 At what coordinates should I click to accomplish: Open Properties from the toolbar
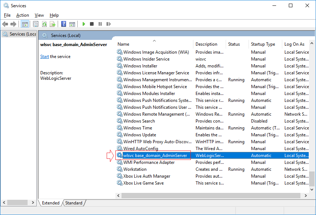[36, 24]
